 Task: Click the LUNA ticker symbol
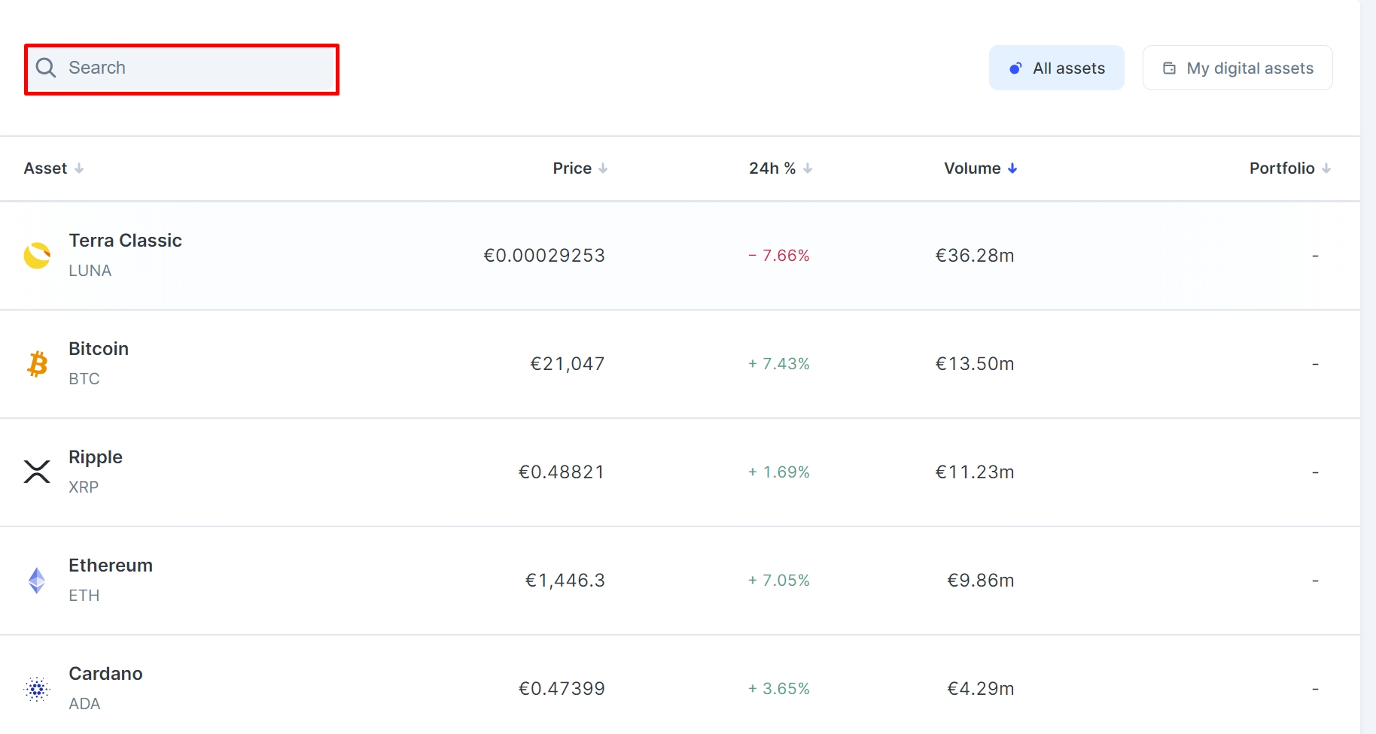90,271
